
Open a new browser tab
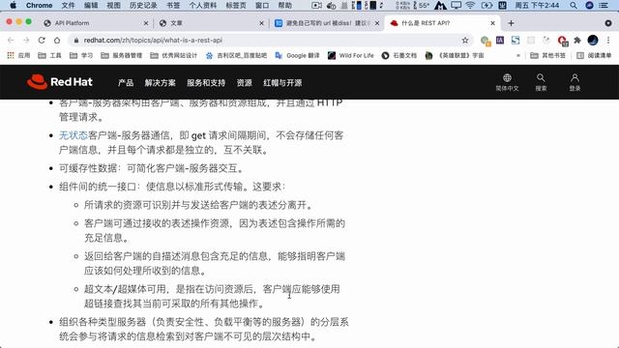point(511,23)
